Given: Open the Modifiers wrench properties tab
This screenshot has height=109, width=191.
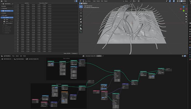Looking at the screenshot, I should 190,47.
